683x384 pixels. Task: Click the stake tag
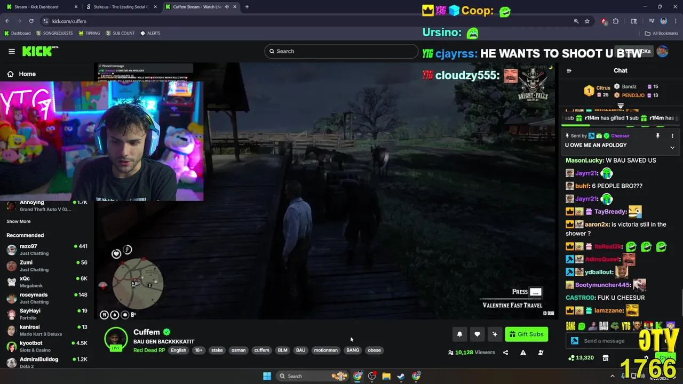tap(217, 350)
